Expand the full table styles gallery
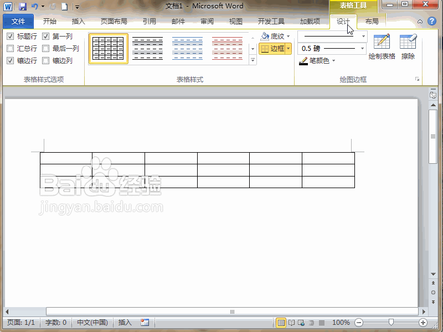 253,60
